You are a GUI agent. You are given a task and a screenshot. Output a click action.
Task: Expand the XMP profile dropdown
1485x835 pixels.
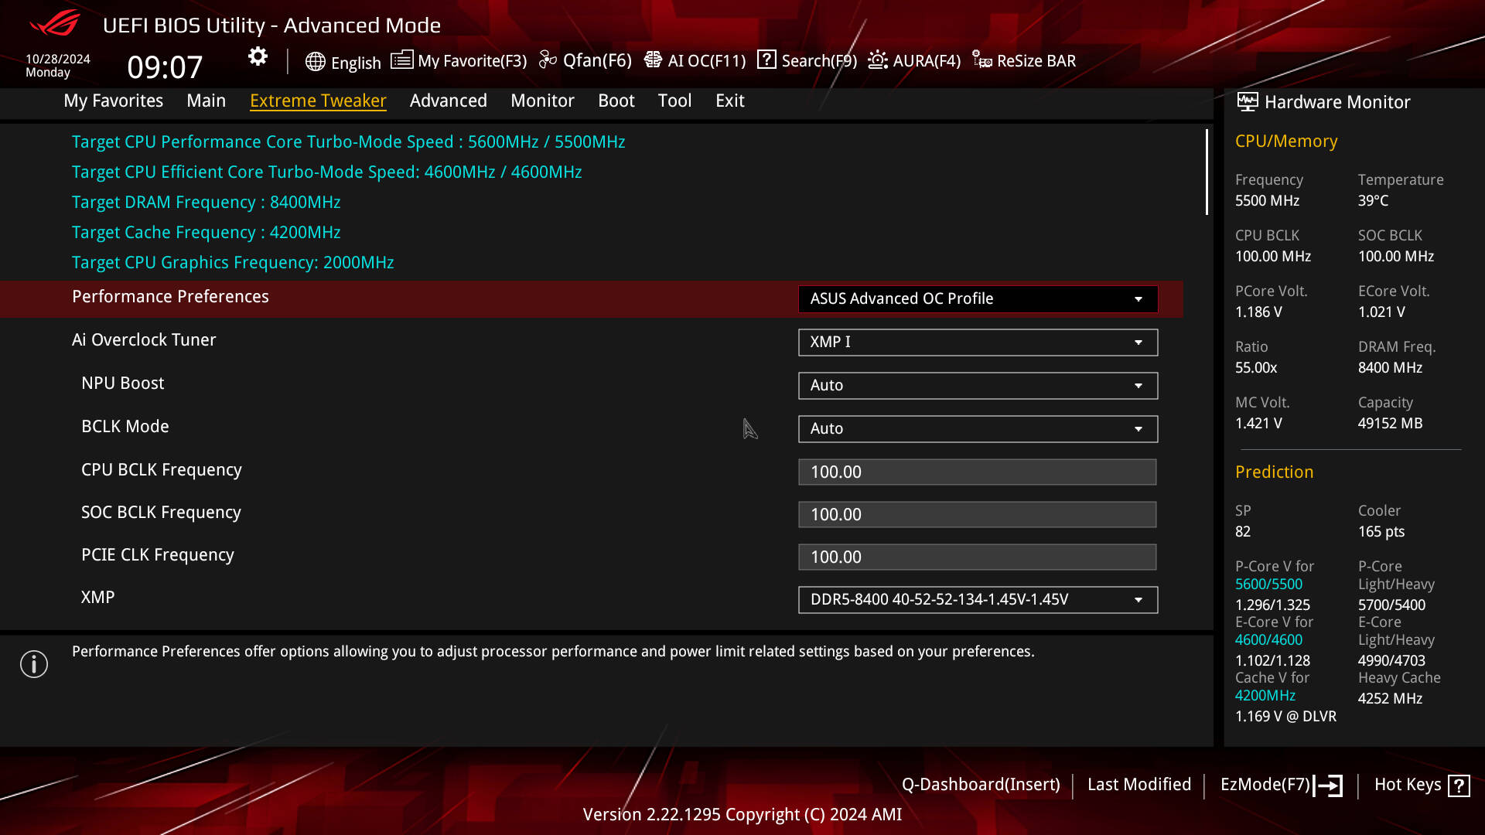click(978, 600)
